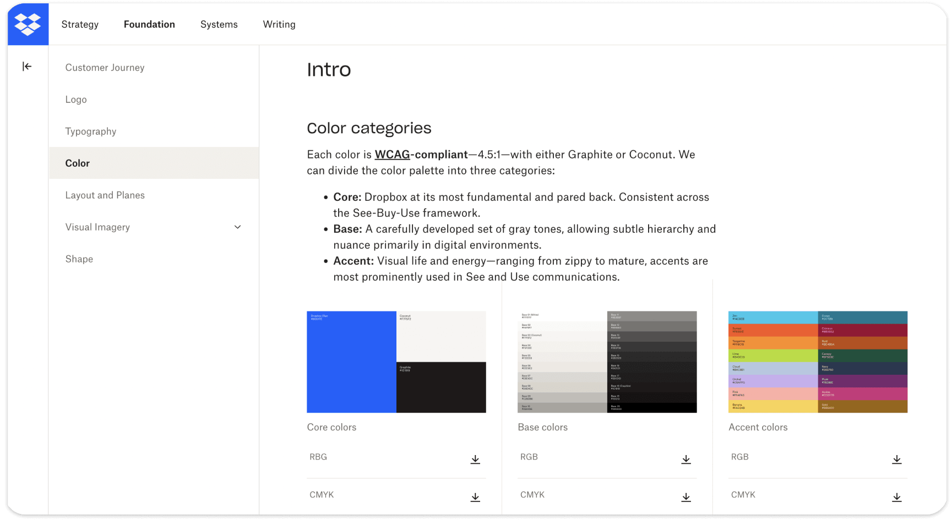
Task: Select the Color sidebar item
Action: click(154, 163)
